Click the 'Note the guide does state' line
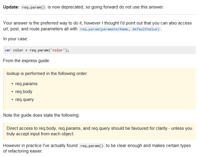The height and width of the screenshot is (156, 199). tap(42, 115)
